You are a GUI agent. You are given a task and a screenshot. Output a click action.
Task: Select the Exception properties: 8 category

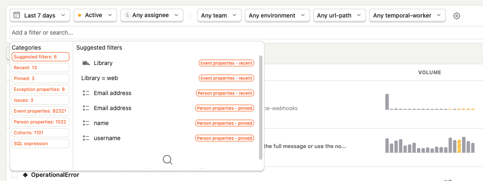41,89
